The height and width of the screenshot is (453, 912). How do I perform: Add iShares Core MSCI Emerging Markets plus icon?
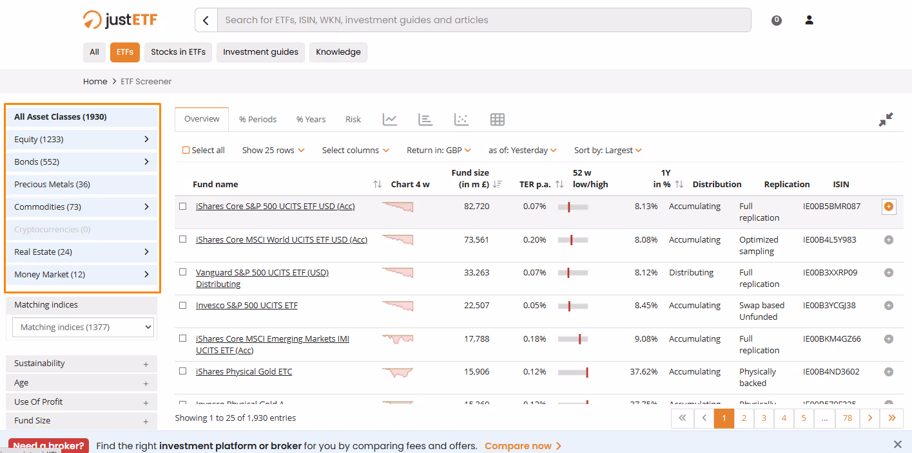(889, 338)
